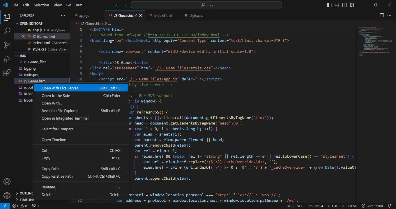Open the Customize Layout icon

click(x=352, y=5)
